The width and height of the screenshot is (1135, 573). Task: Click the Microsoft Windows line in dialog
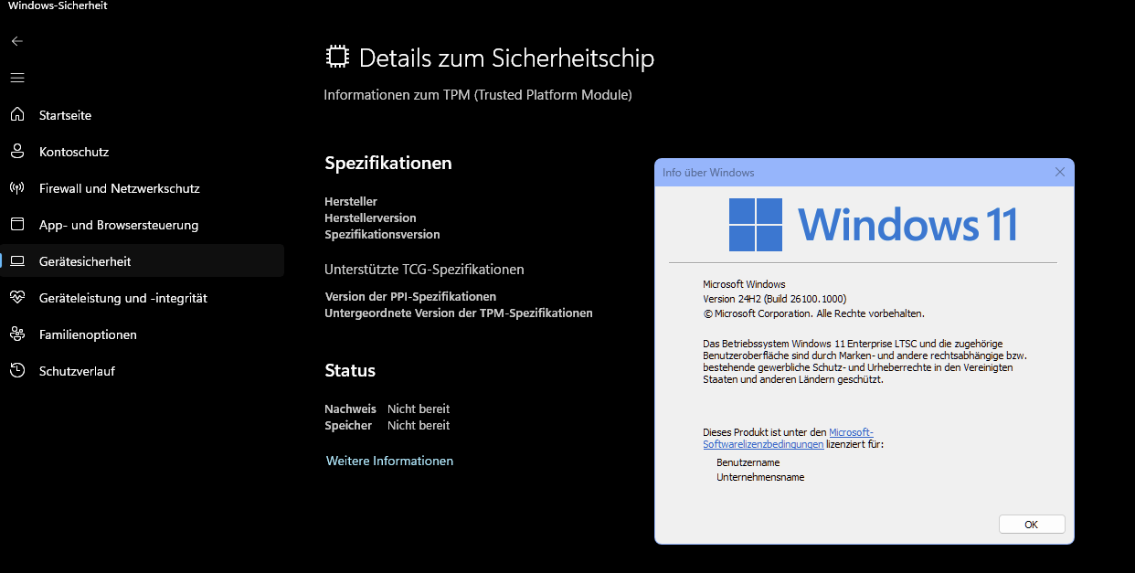(744, 284)
